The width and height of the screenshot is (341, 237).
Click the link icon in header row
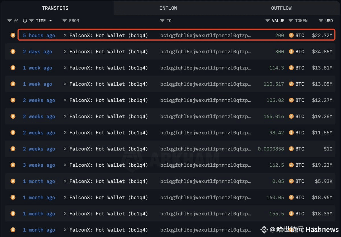[16, 21]
